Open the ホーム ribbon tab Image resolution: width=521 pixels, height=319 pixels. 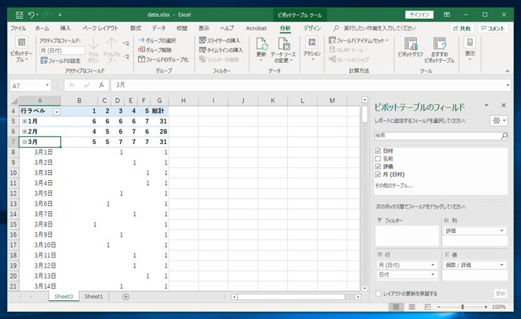click(42, 28)
